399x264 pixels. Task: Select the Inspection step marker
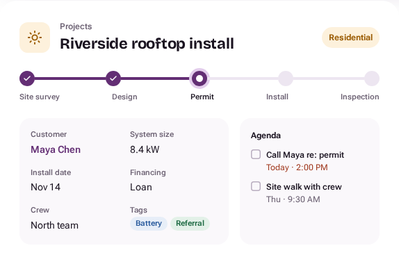(x=372, y=79)
